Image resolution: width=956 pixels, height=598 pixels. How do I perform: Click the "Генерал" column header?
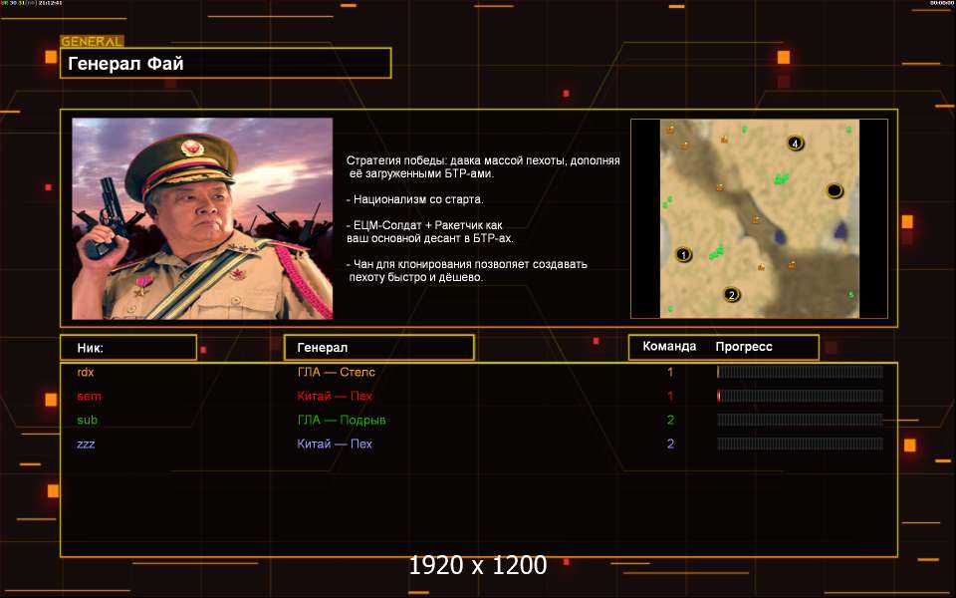(379, 347)
